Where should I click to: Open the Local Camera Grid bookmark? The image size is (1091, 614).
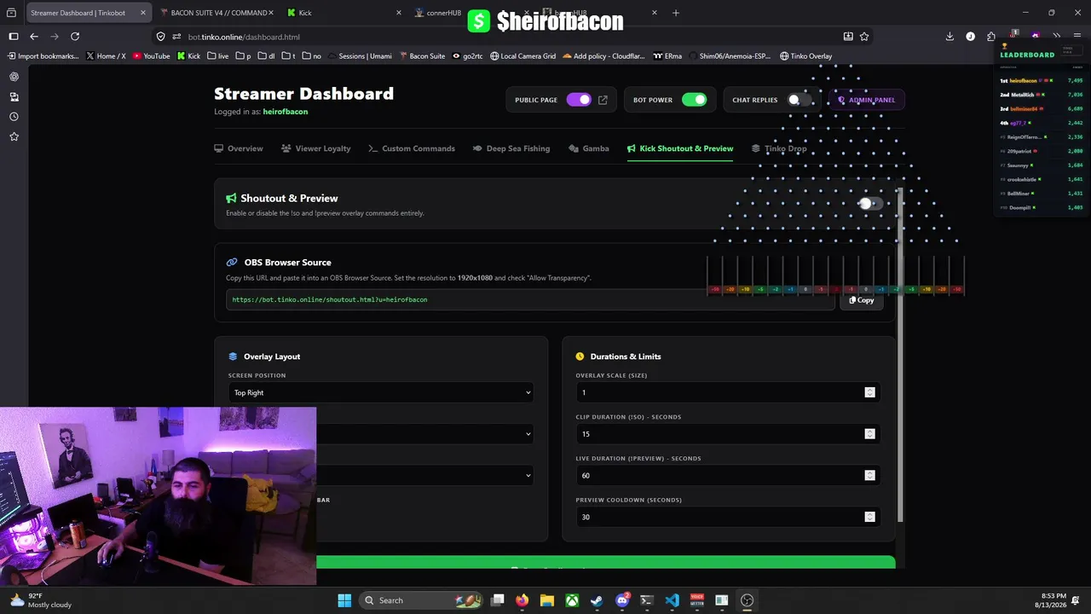click(x=522, y=56)
